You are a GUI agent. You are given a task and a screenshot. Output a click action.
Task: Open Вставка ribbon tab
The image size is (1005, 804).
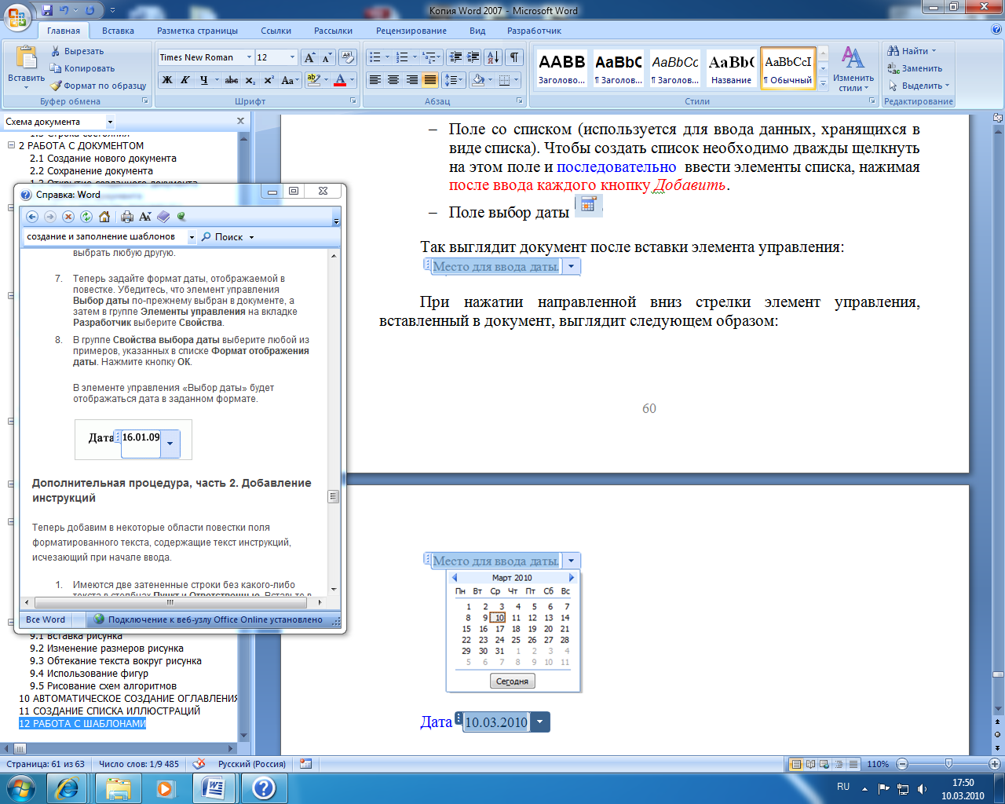pos(118,31)
